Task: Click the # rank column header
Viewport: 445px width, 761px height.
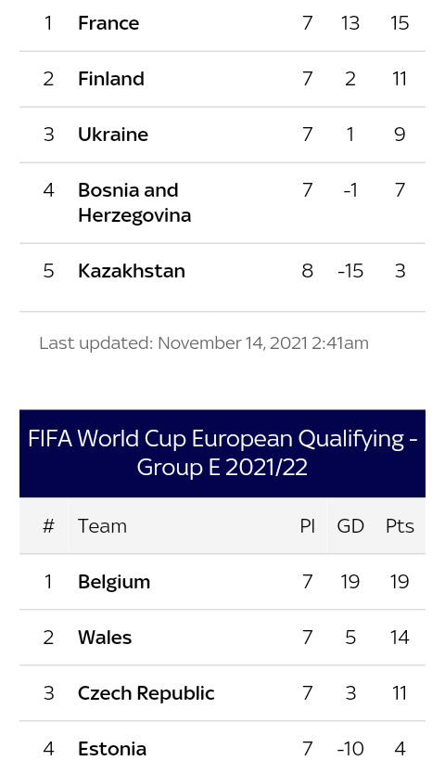Action: 48,526
